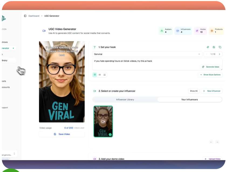Select the first highlighted text alignment style
This screenshot has width=226, height=172.
pos(95,75)
